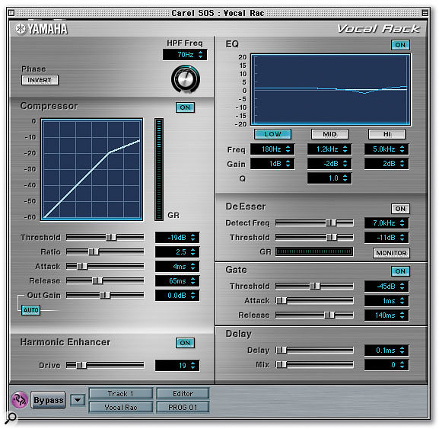Click the Detect Freq 7.0kHz stepper arrows

point(402,223)
